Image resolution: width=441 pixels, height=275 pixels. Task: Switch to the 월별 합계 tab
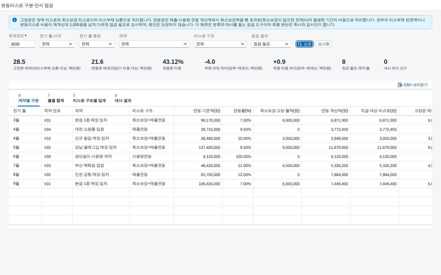pyautogui.click(x=56, y=101)
